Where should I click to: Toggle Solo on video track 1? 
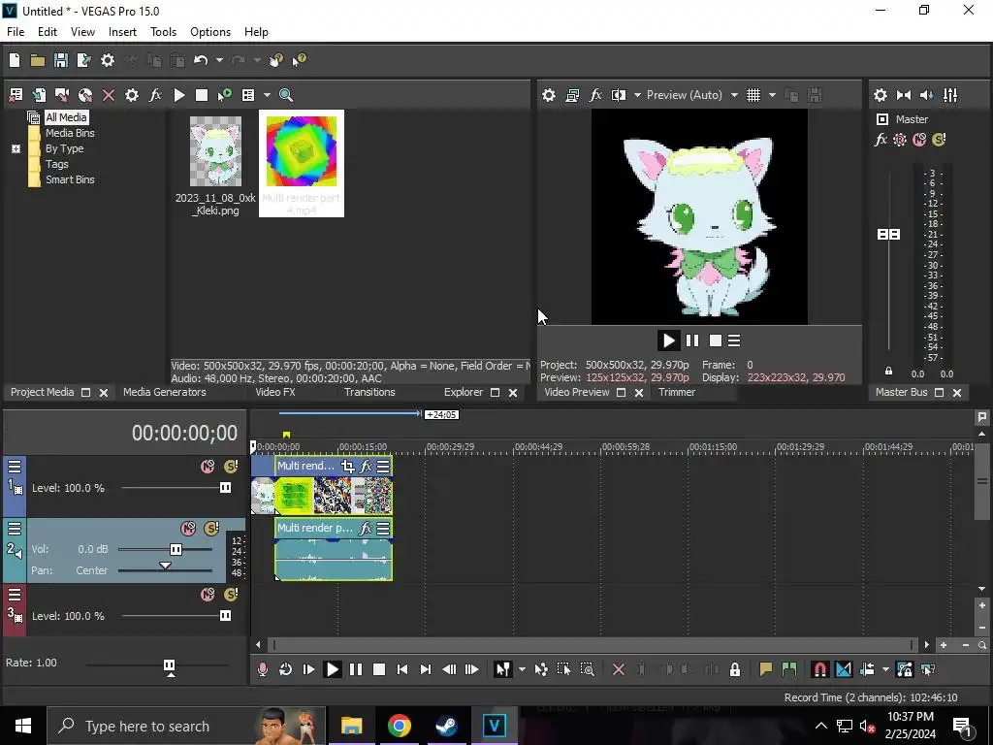coord(231,467)
